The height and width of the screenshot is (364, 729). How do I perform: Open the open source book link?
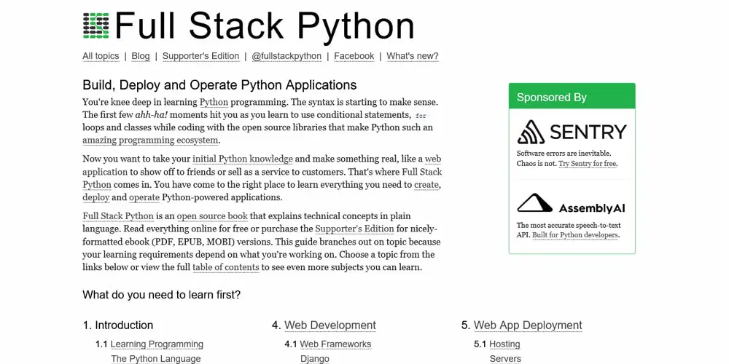(x=212, y=216)
